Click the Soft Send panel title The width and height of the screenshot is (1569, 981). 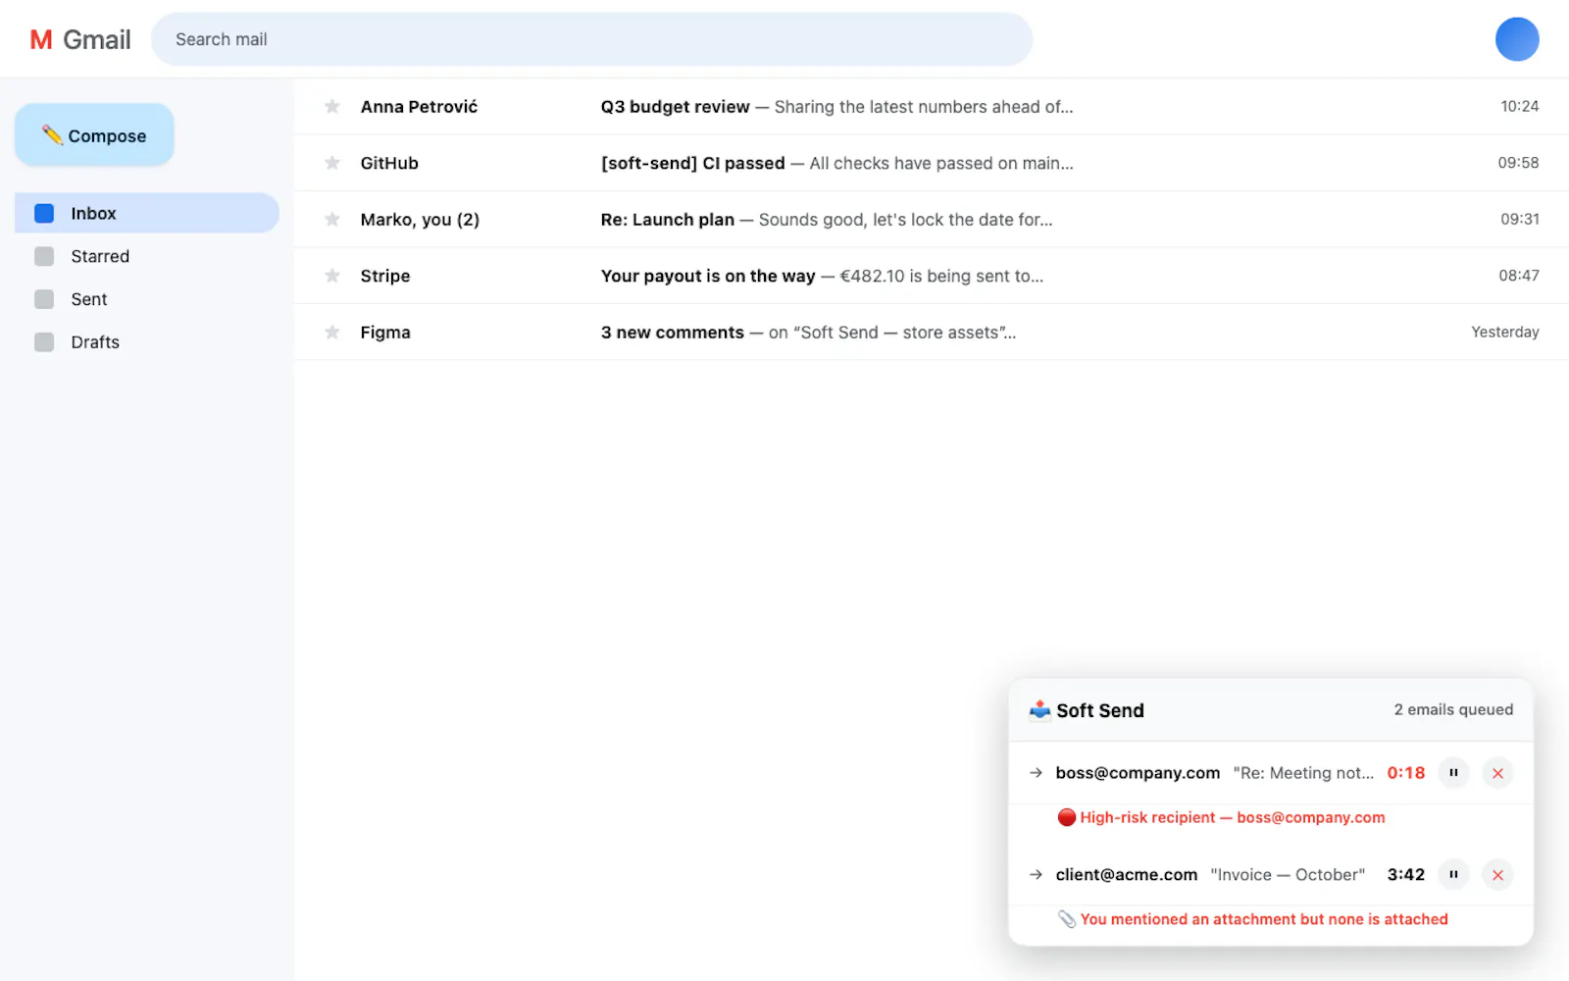1100,710
